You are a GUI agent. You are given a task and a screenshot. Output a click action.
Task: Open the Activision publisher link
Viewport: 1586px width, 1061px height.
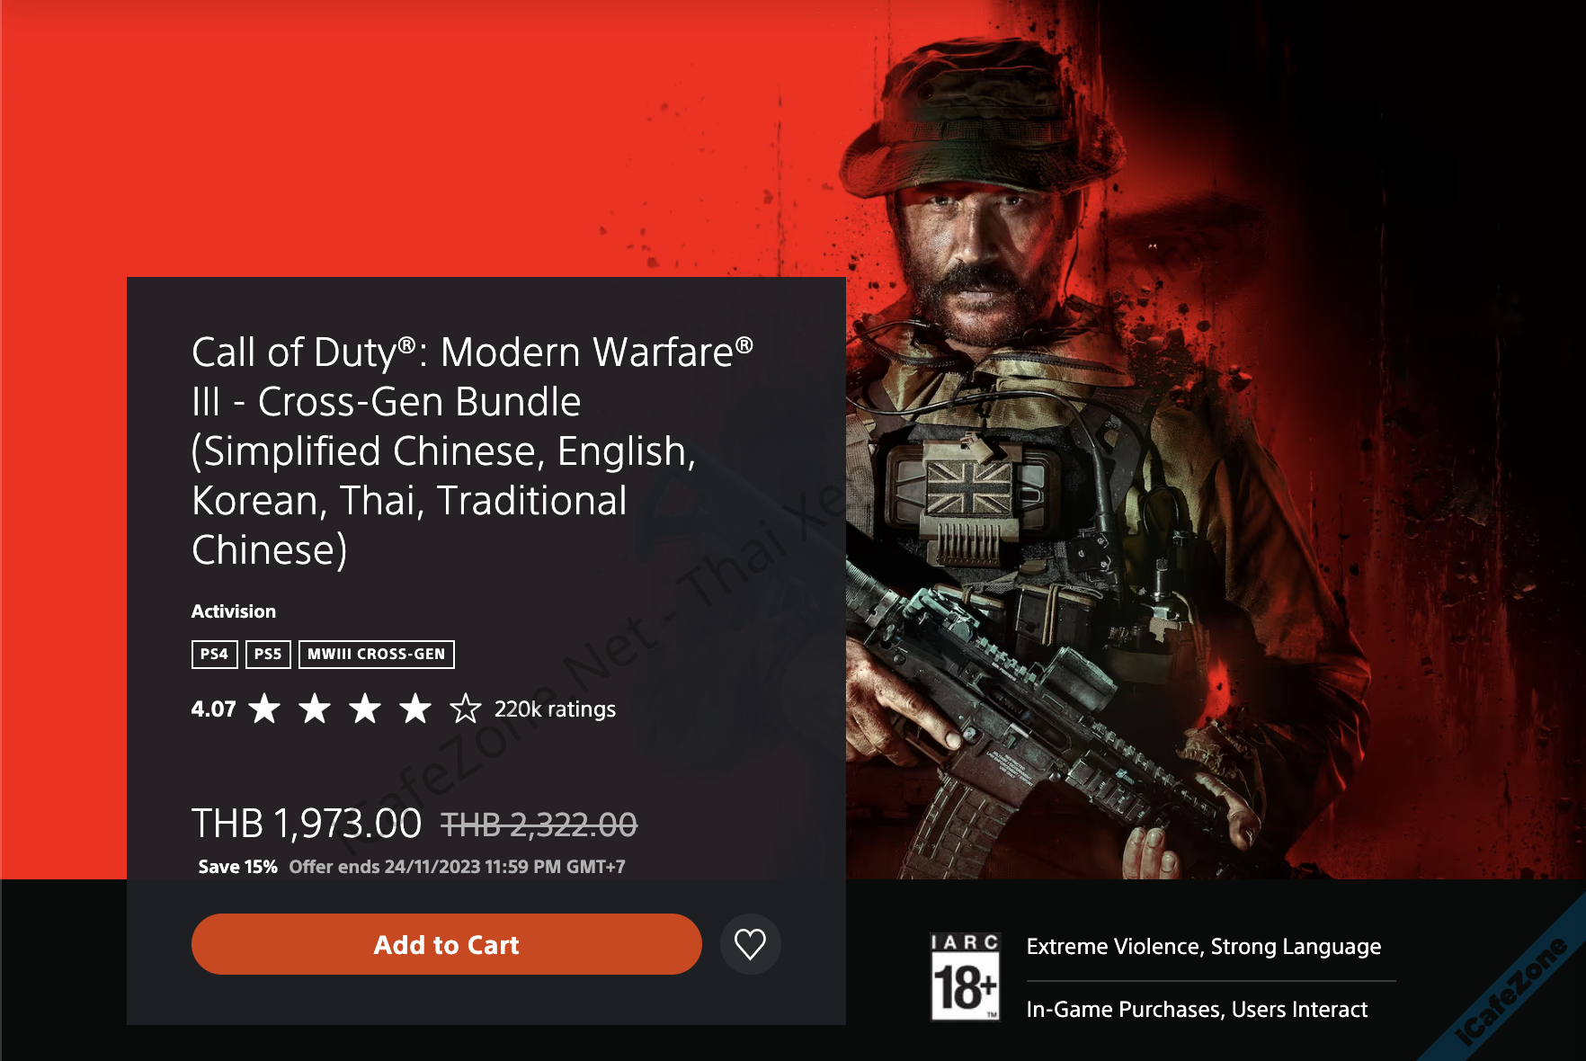(234, 611)
